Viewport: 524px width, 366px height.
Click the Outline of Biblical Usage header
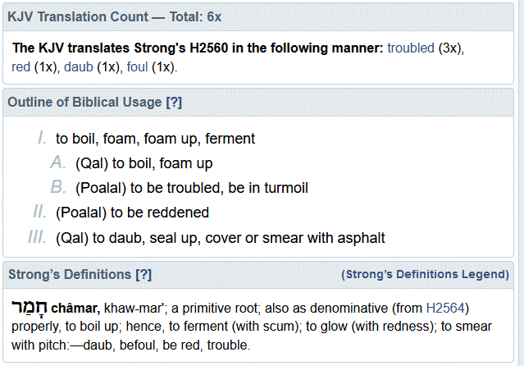84,102
